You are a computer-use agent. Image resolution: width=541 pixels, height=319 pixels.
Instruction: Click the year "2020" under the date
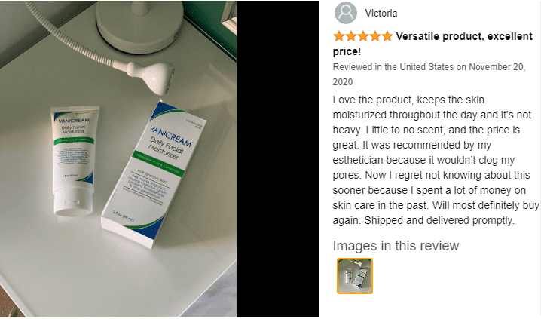point(343,82)
